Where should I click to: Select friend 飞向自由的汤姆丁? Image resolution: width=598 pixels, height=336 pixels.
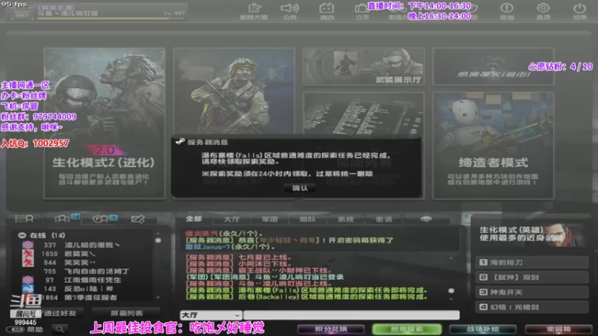tap(87, 271)
